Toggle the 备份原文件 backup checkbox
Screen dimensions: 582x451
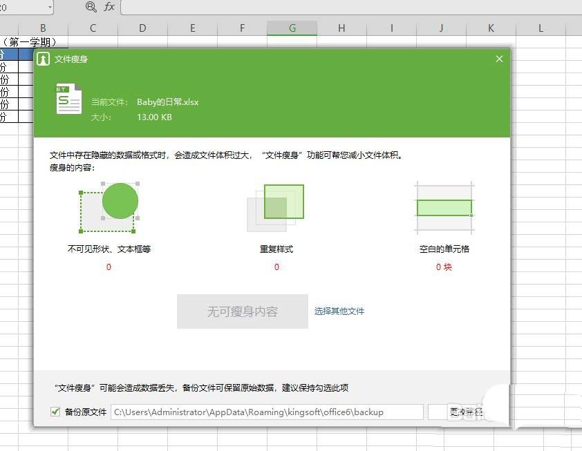55,412
